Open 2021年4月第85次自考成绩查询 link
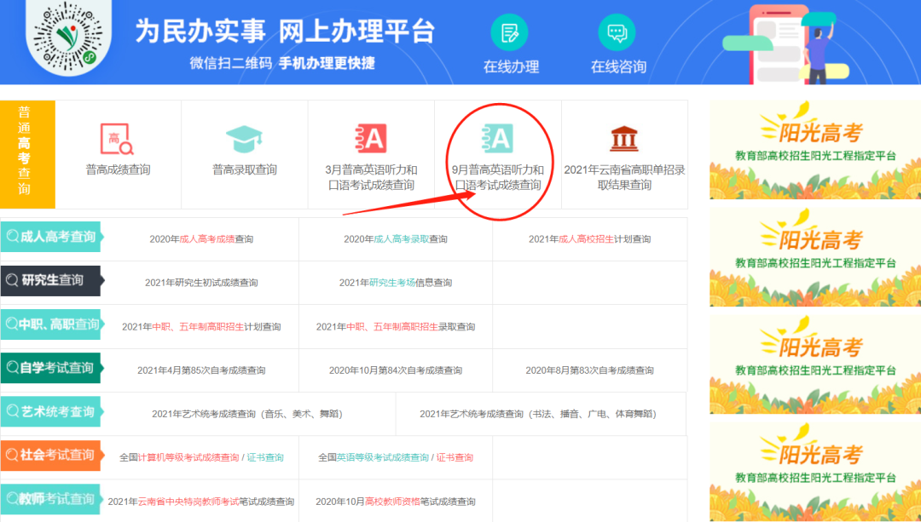Viewport: 921px width, 522px height. pyautogui.click(x=201, y=370)
